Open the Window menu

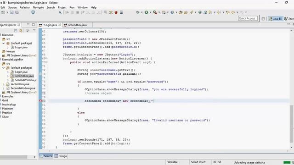coord(83,7)
